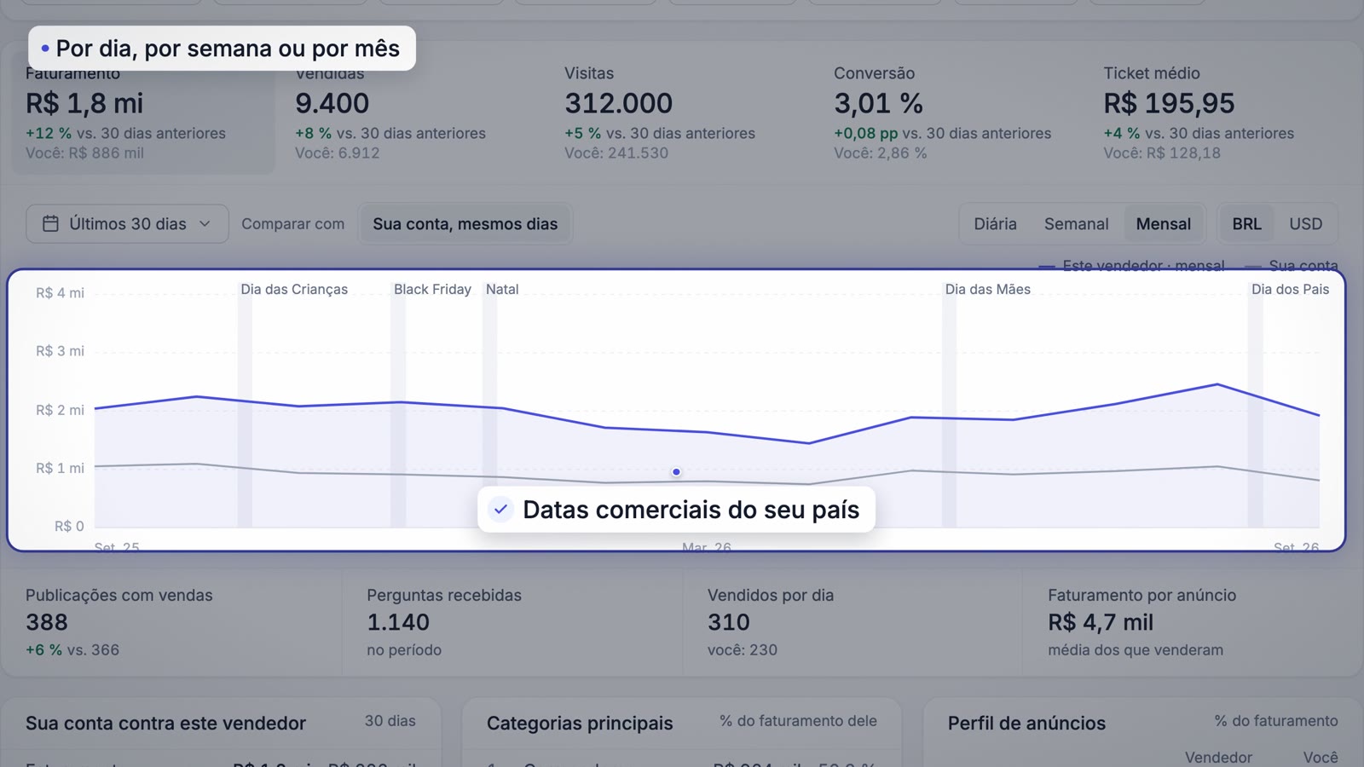Click the Categorias principais heading

click(x=580, y=724)
